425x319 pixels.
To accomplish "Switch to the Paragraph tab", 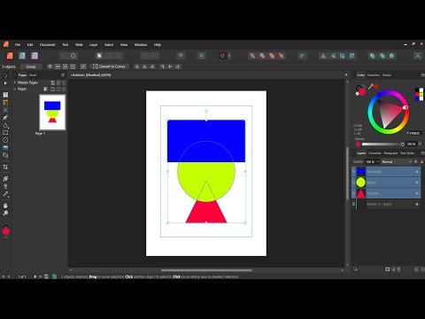I will 390,153.
